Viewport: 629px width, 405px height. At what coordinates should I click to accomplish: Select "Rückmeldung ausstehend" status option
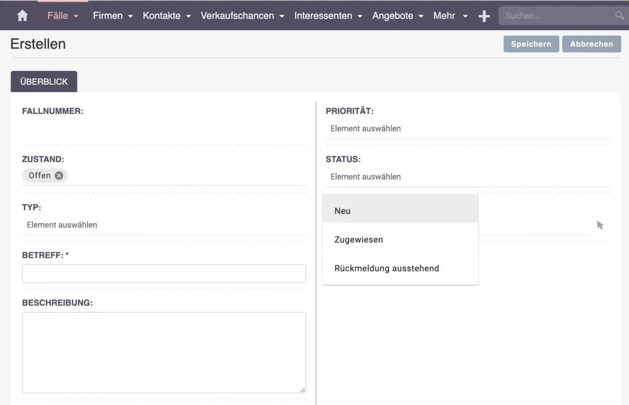386,268
